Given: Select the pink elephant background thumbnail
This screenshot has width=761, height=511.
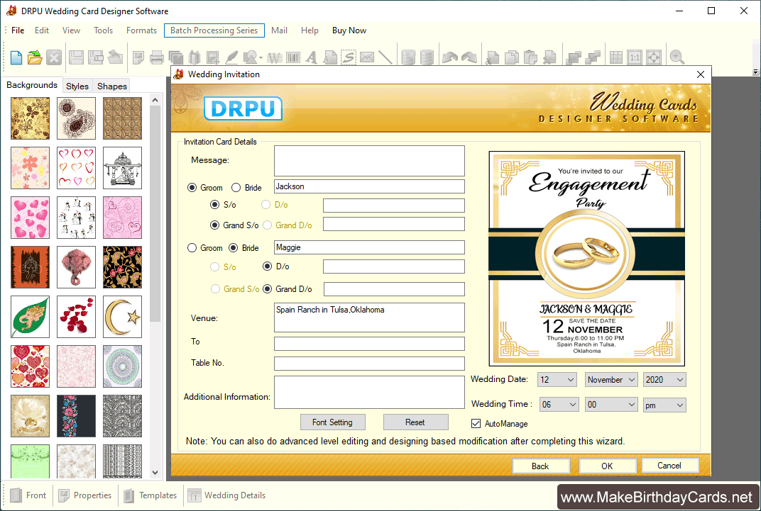Looking at the screenshot, I should click(76, 267).
